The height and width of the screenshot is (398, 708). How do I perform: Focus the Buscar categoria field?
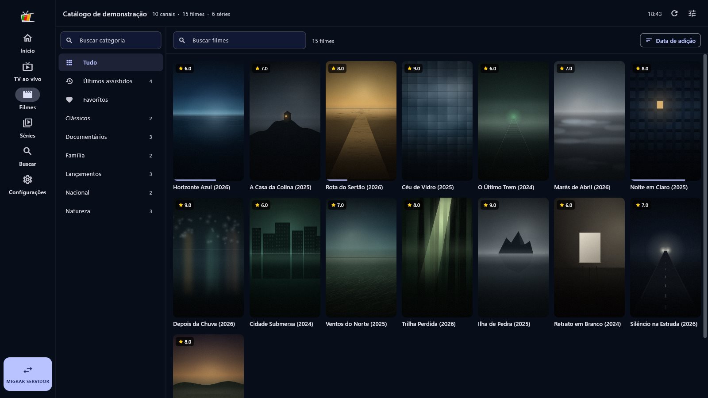point(111,40)
